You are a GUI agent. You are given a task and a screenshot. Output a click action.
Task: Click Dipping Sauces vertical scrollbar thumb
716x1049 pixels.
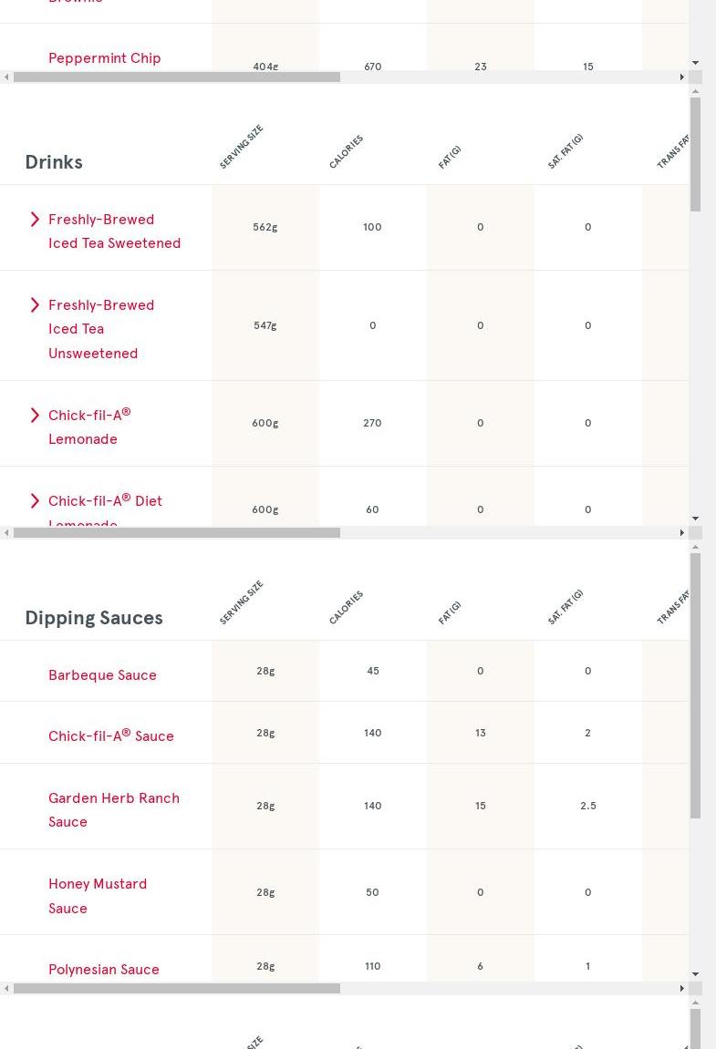(695, 685)
